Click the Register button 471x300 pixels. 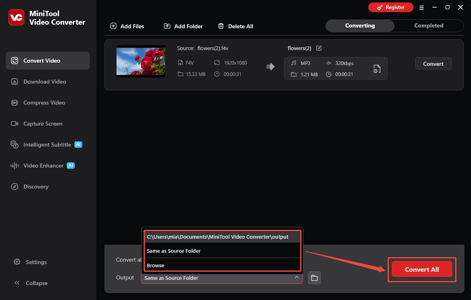click(391, 7)
